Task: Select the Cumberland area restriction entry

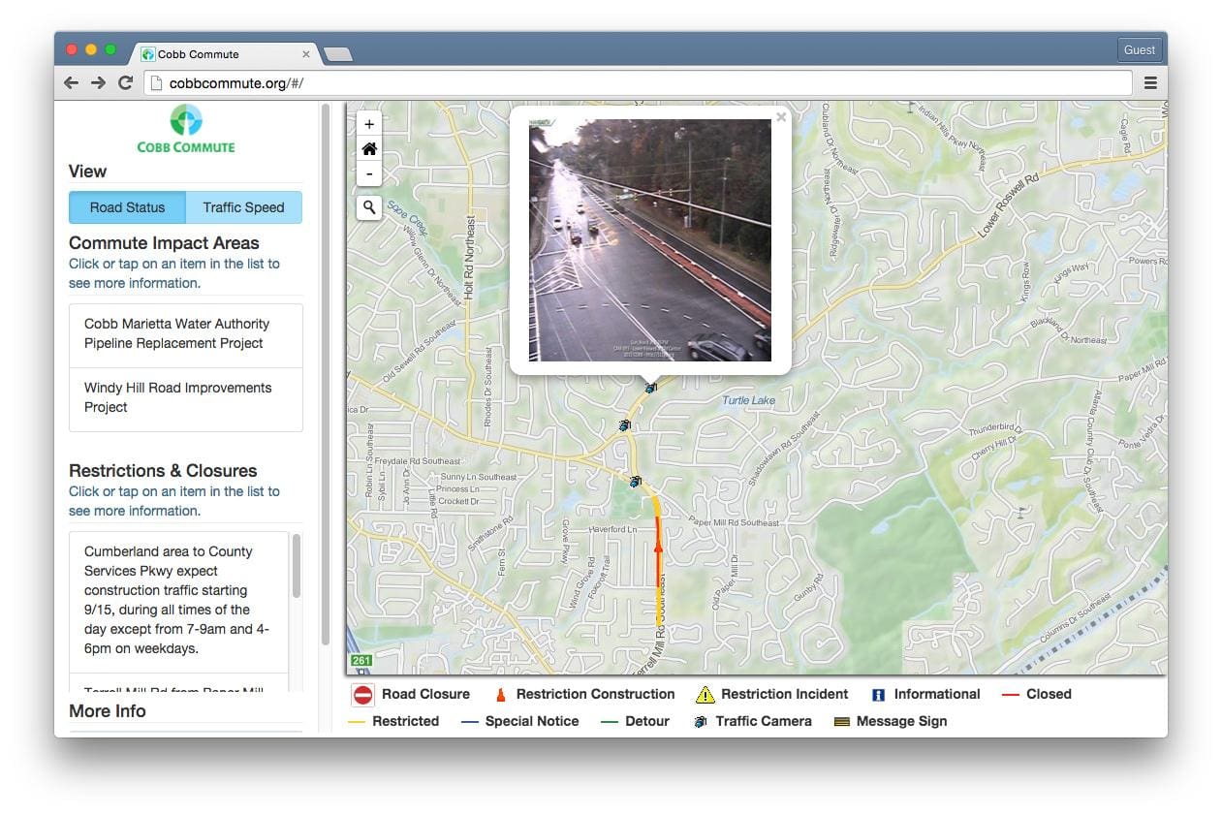Action: click(x=179, y=601)
